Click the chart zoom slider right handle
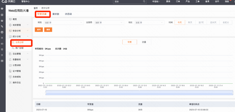 point(233,93)
